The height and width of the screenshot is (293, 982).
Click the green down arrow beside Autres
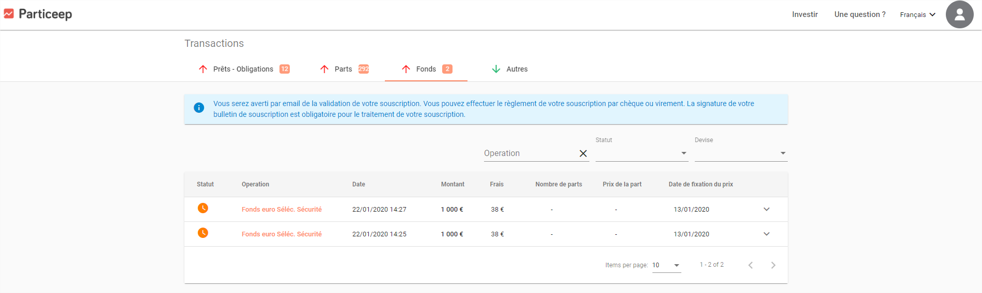(496, 69)
